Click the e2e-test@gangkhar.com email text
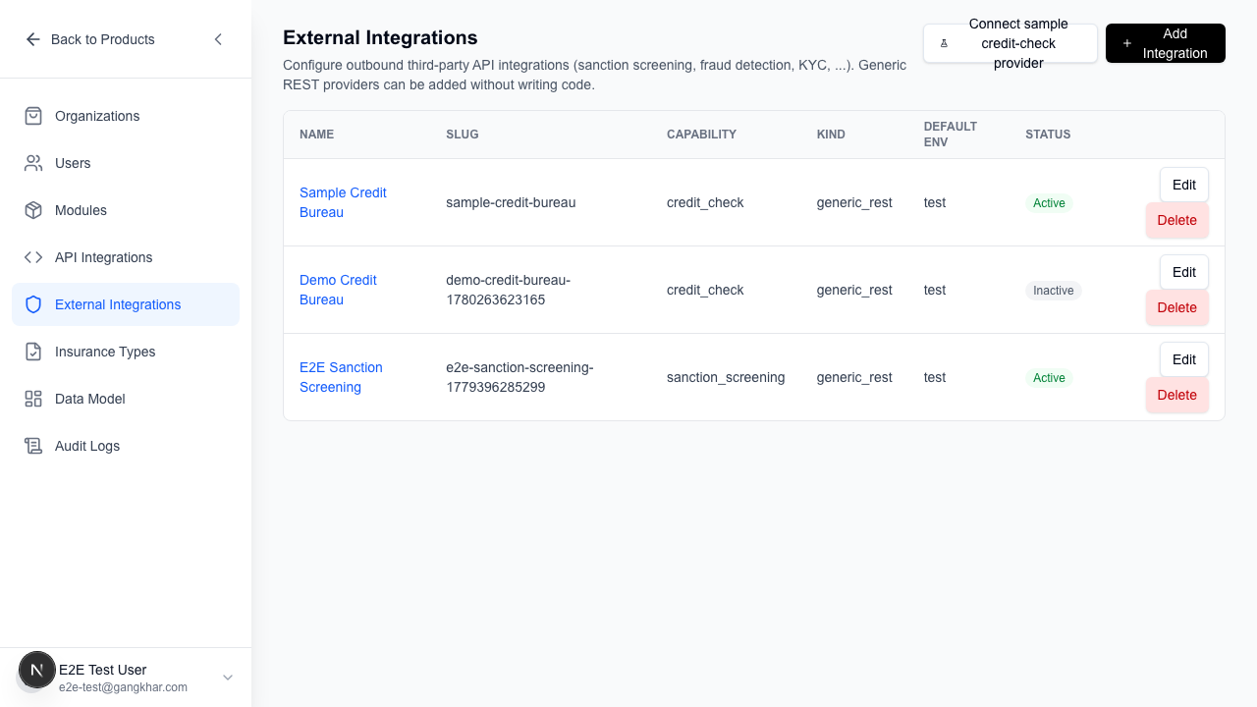1257x707 pixels. pyautogui.click(x=123, y=687)
